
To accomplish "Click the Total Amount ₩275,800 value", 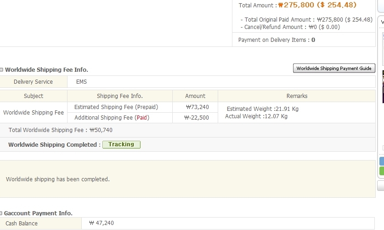I will tap(317, 5).
